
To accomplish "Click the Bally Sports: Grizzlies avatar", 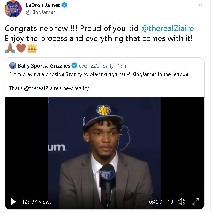I will click(13, 65).
